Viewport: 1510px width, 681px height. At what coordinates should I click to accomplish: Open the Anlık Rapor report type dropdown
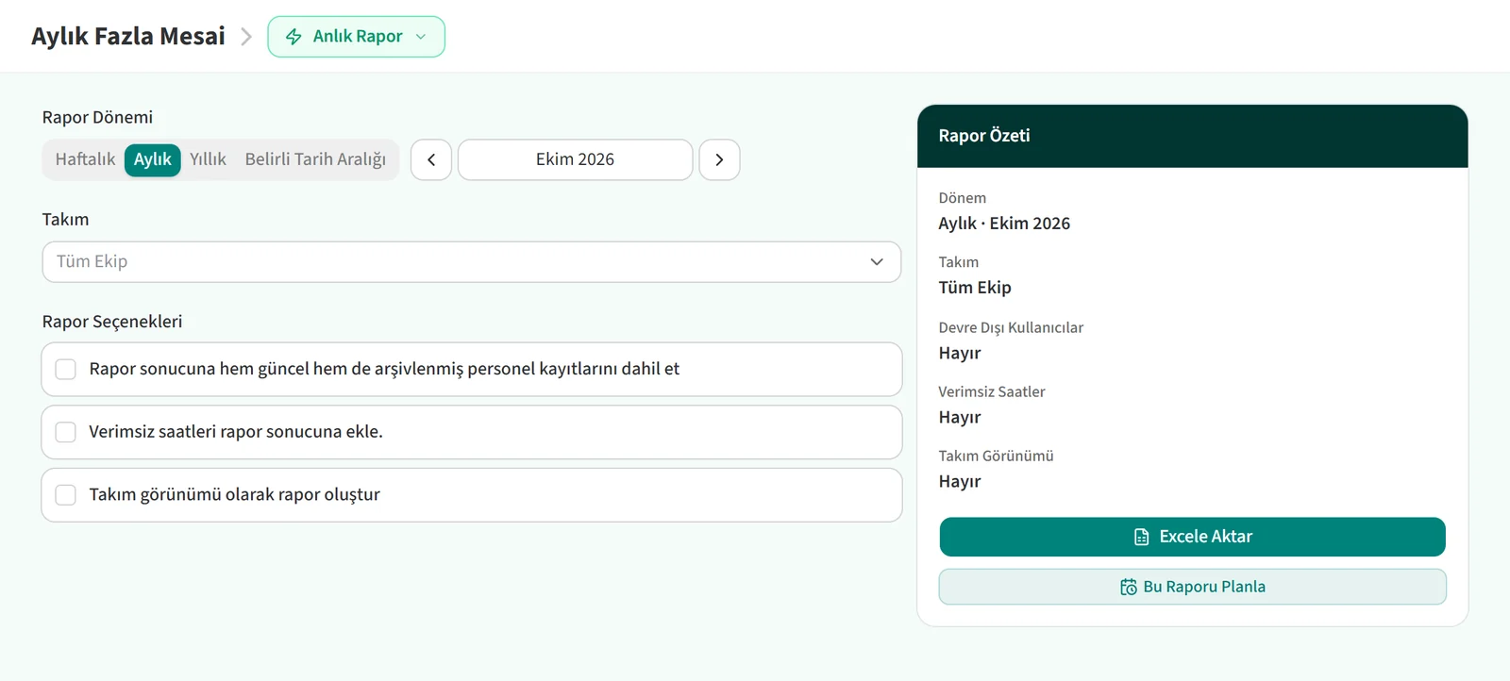coord(356,37)
